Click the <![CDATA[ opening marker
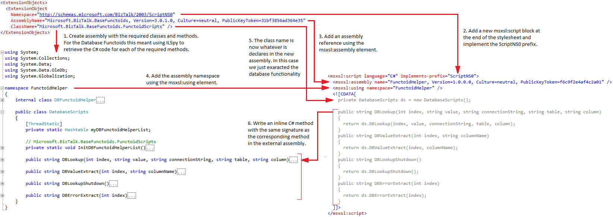This screenshot has height=217, width=613. (344, 94)
